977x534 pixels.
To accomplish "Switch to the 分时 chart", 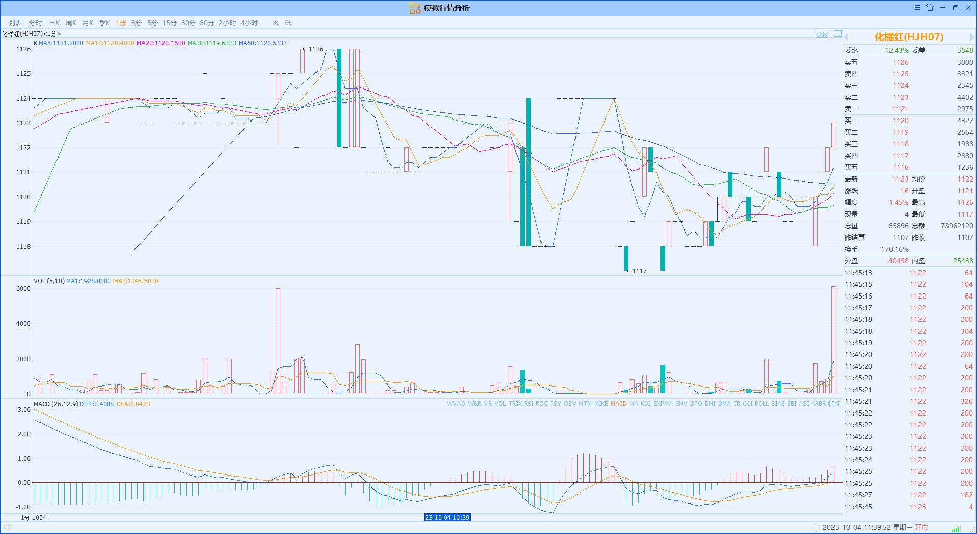I will coord(36,23).
